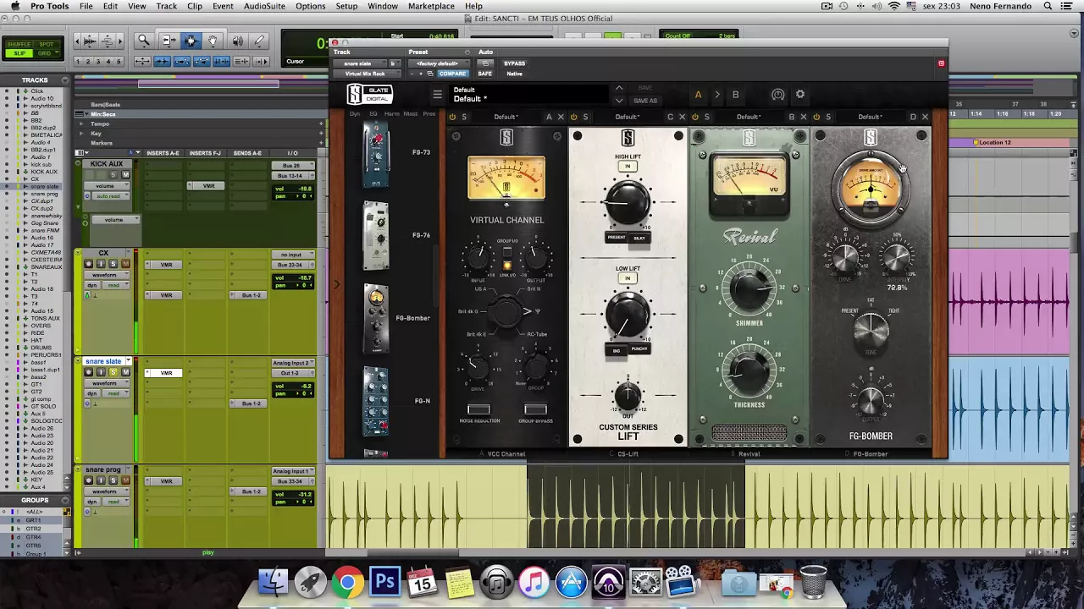Remove the Revival module with X
Image resolution: width=1084 pixels, height=609 pixels.
tap(804, 117)
